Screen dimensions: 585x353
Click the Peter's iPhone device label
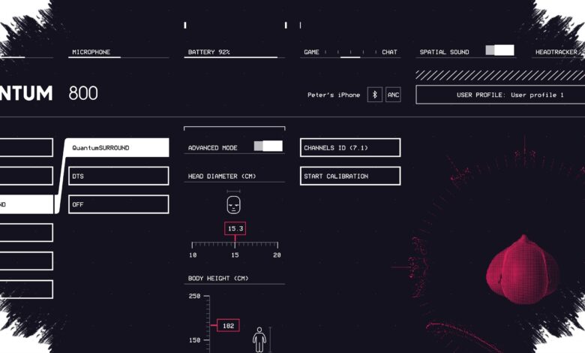pyautogui.click(x=334, y=95)
